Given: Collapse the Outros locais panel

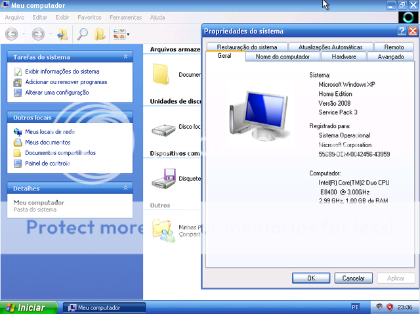Looking at the screenshot, I should 125,117.
